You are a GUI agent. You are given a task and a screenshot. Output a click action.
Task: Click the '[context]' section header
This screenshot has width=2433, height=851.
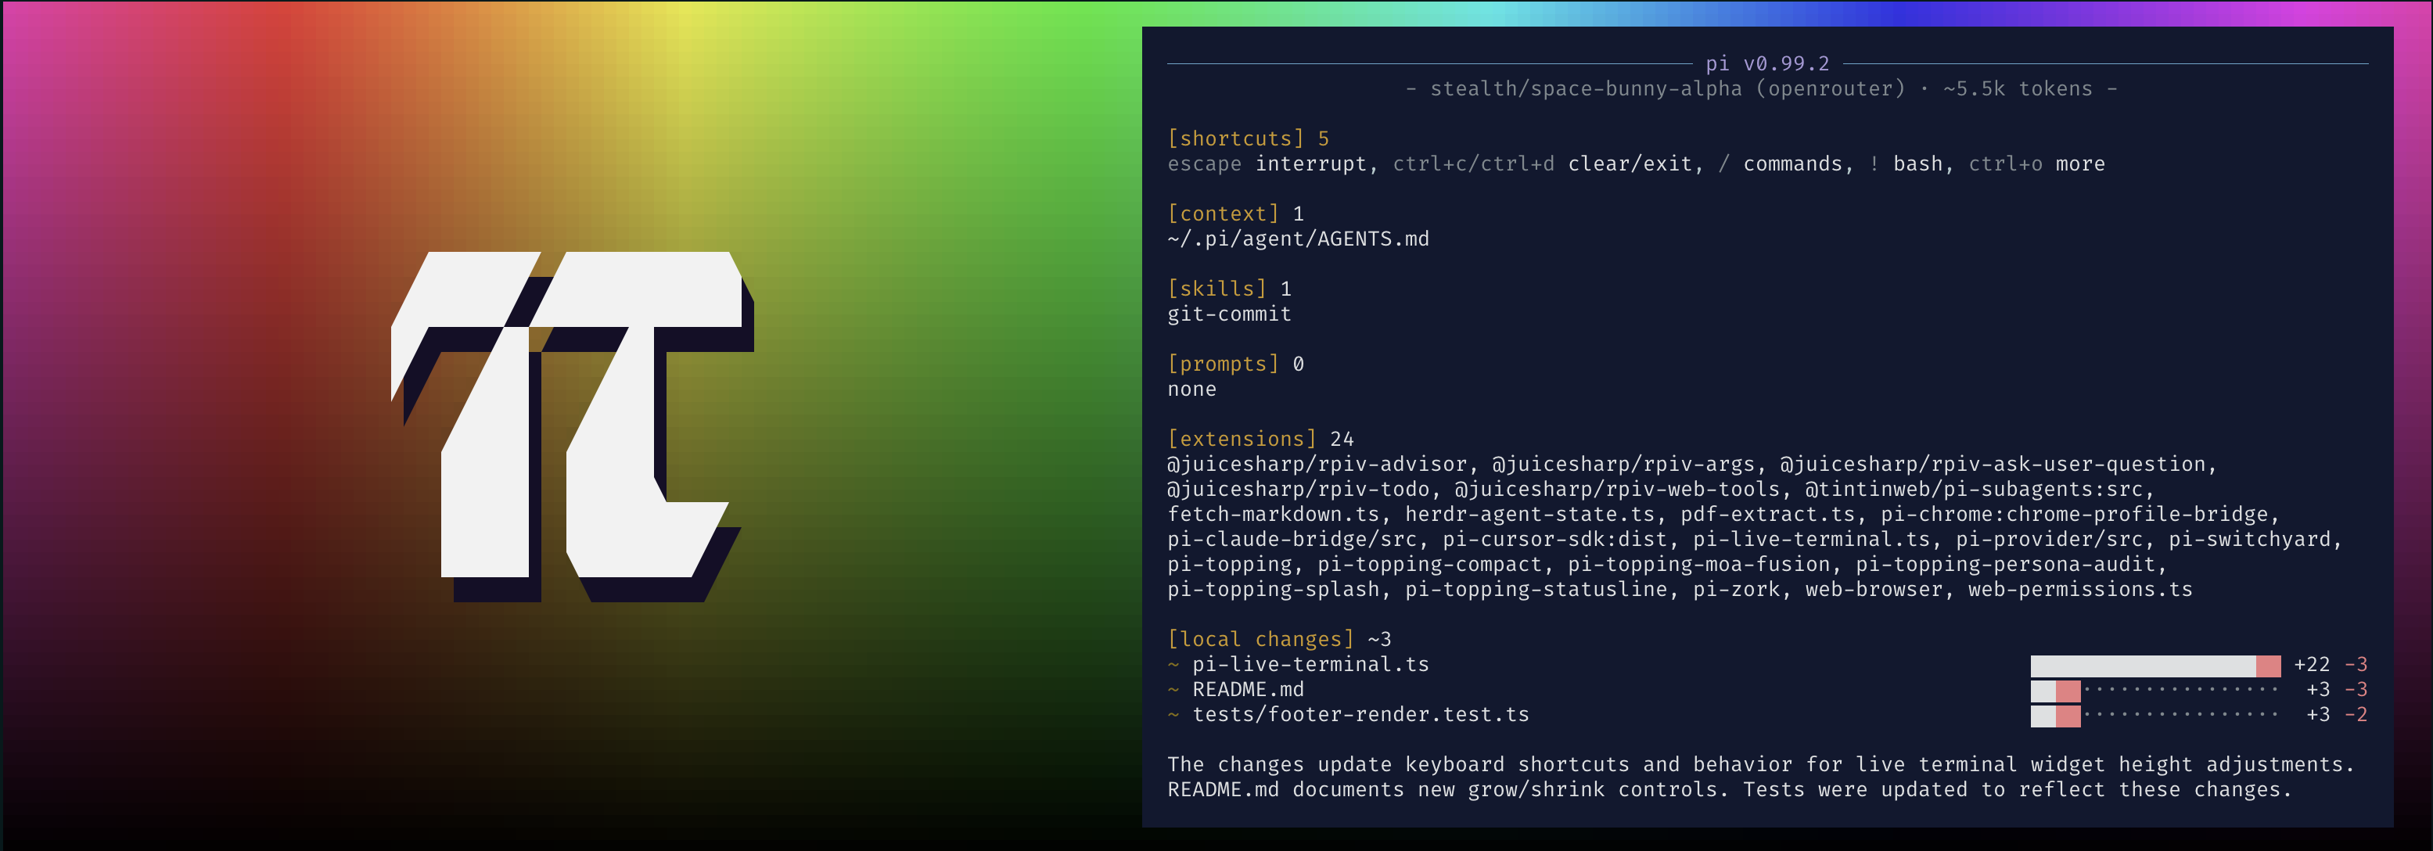tap(1223, 214)
